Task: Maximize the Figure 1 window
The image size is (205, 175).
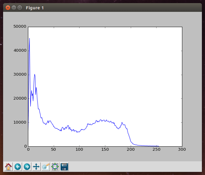Action: pyautogui.click(x=20, y=7)
